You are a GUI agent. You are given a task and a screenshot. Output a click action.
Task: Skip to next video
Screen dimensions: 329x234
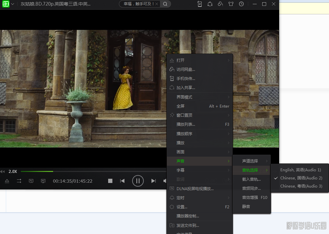coord(154,181)
